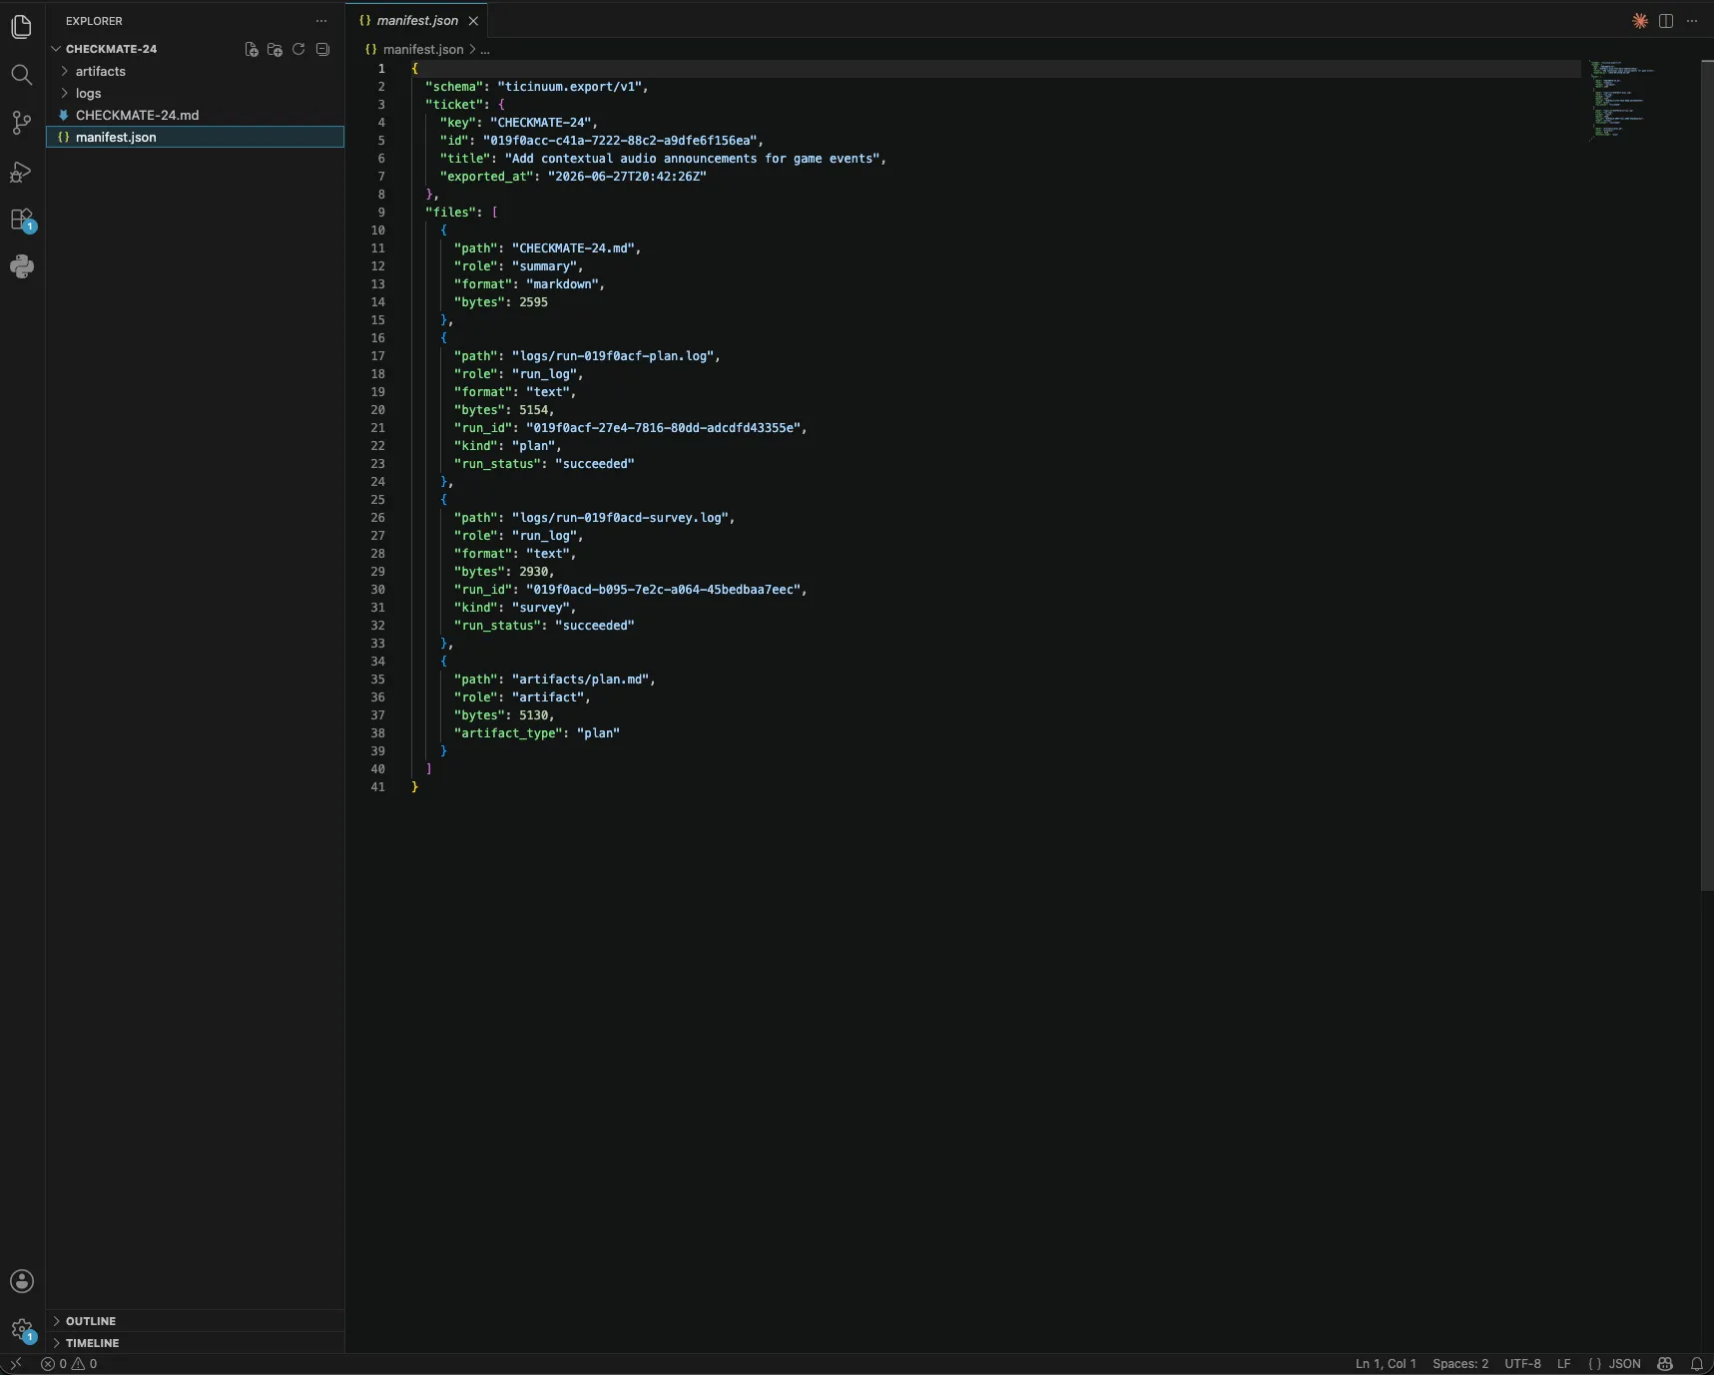
Task: Click the bytes value 5154
Action: (x=533, y=410)
